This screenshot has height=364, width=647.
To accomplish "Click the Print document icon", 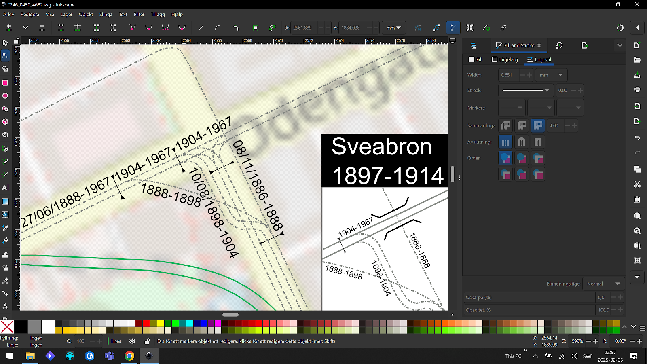I will click(x=637, y=89).
